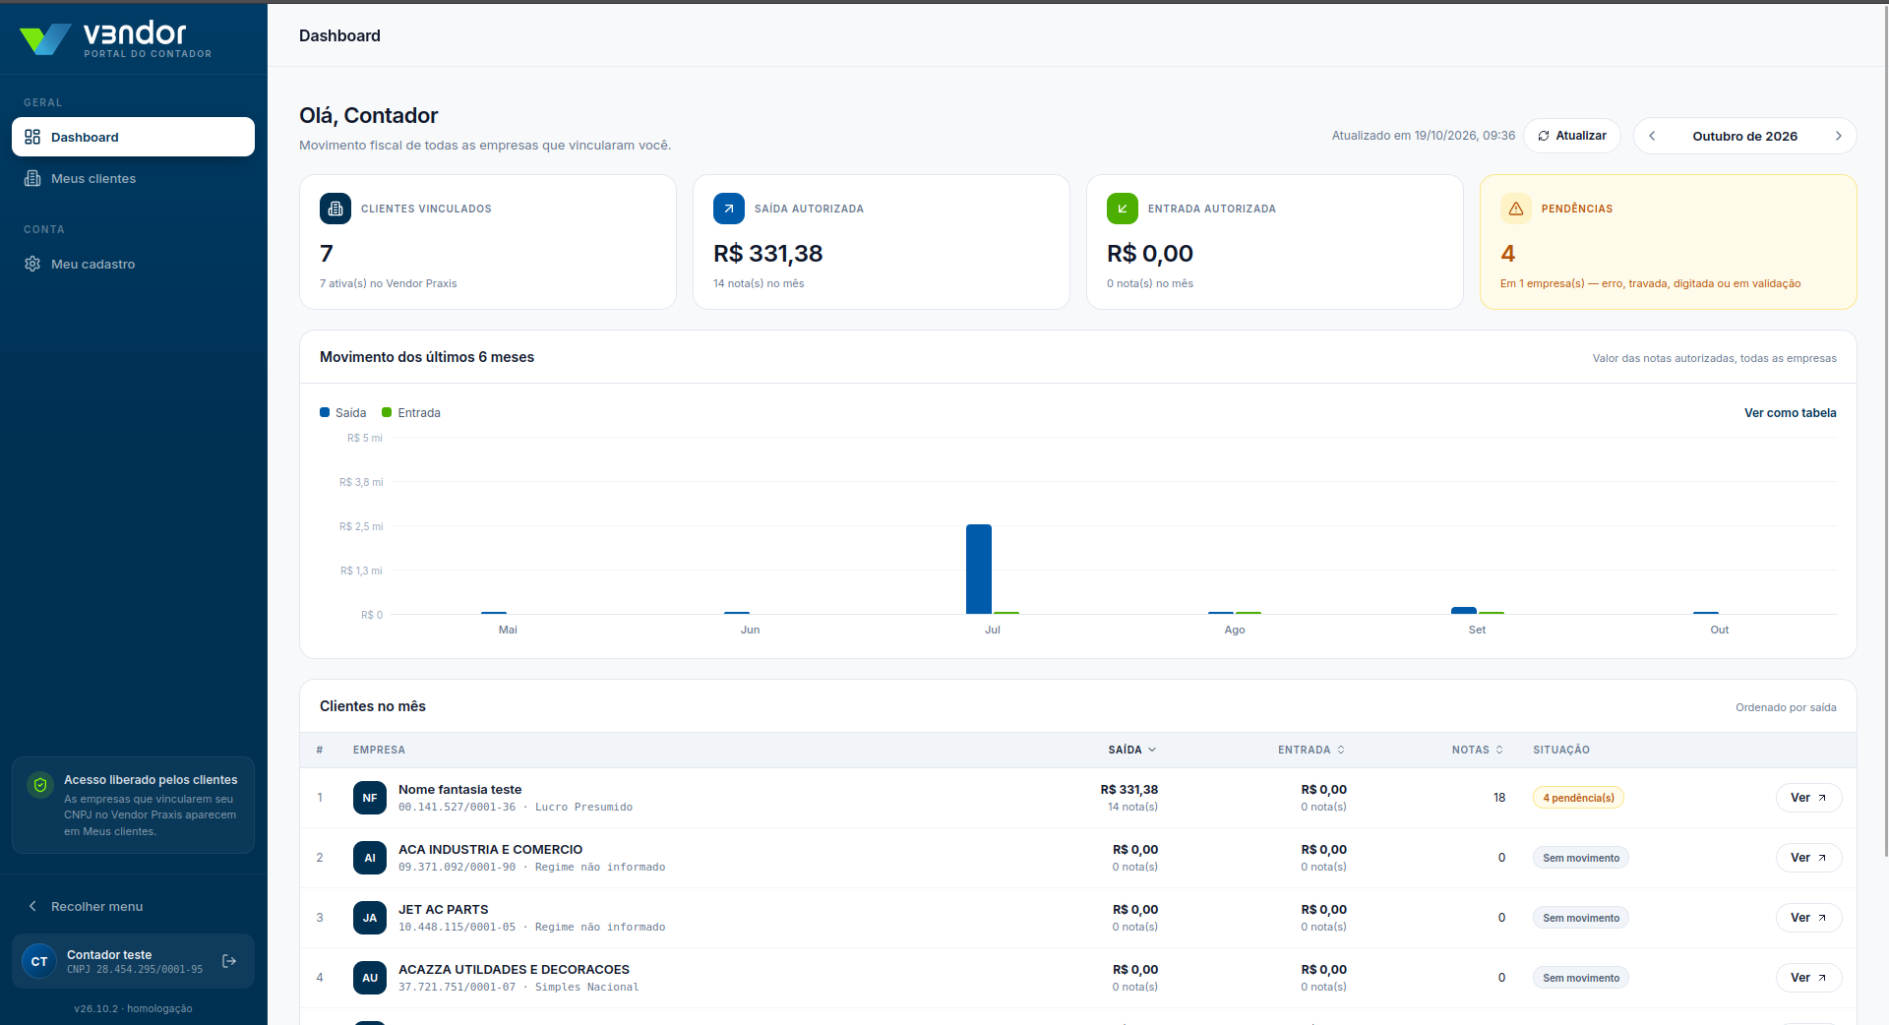Click the Set month label on chart
Image resolution: width=1889 pixels, height=1025 pixels.
point(1477,630)
